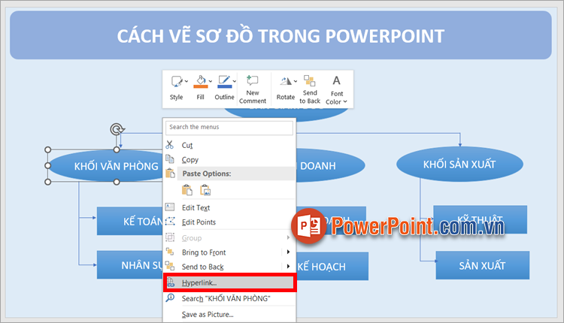Select the KHỐI VĂN PHÒNG oval shape
Screen dimensions: 564x323
click(105, 166)
